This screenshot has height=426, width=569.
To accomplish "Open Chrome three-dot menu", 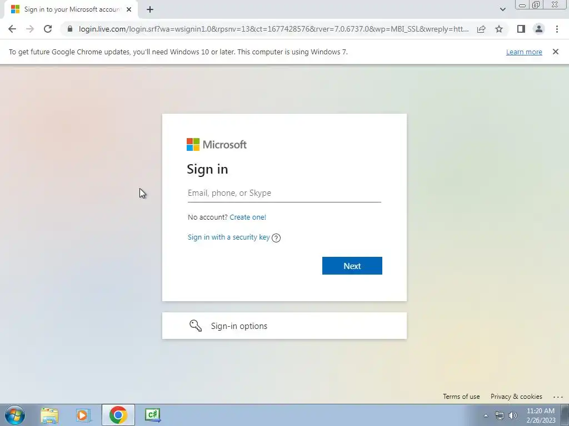I will point(557,29).
